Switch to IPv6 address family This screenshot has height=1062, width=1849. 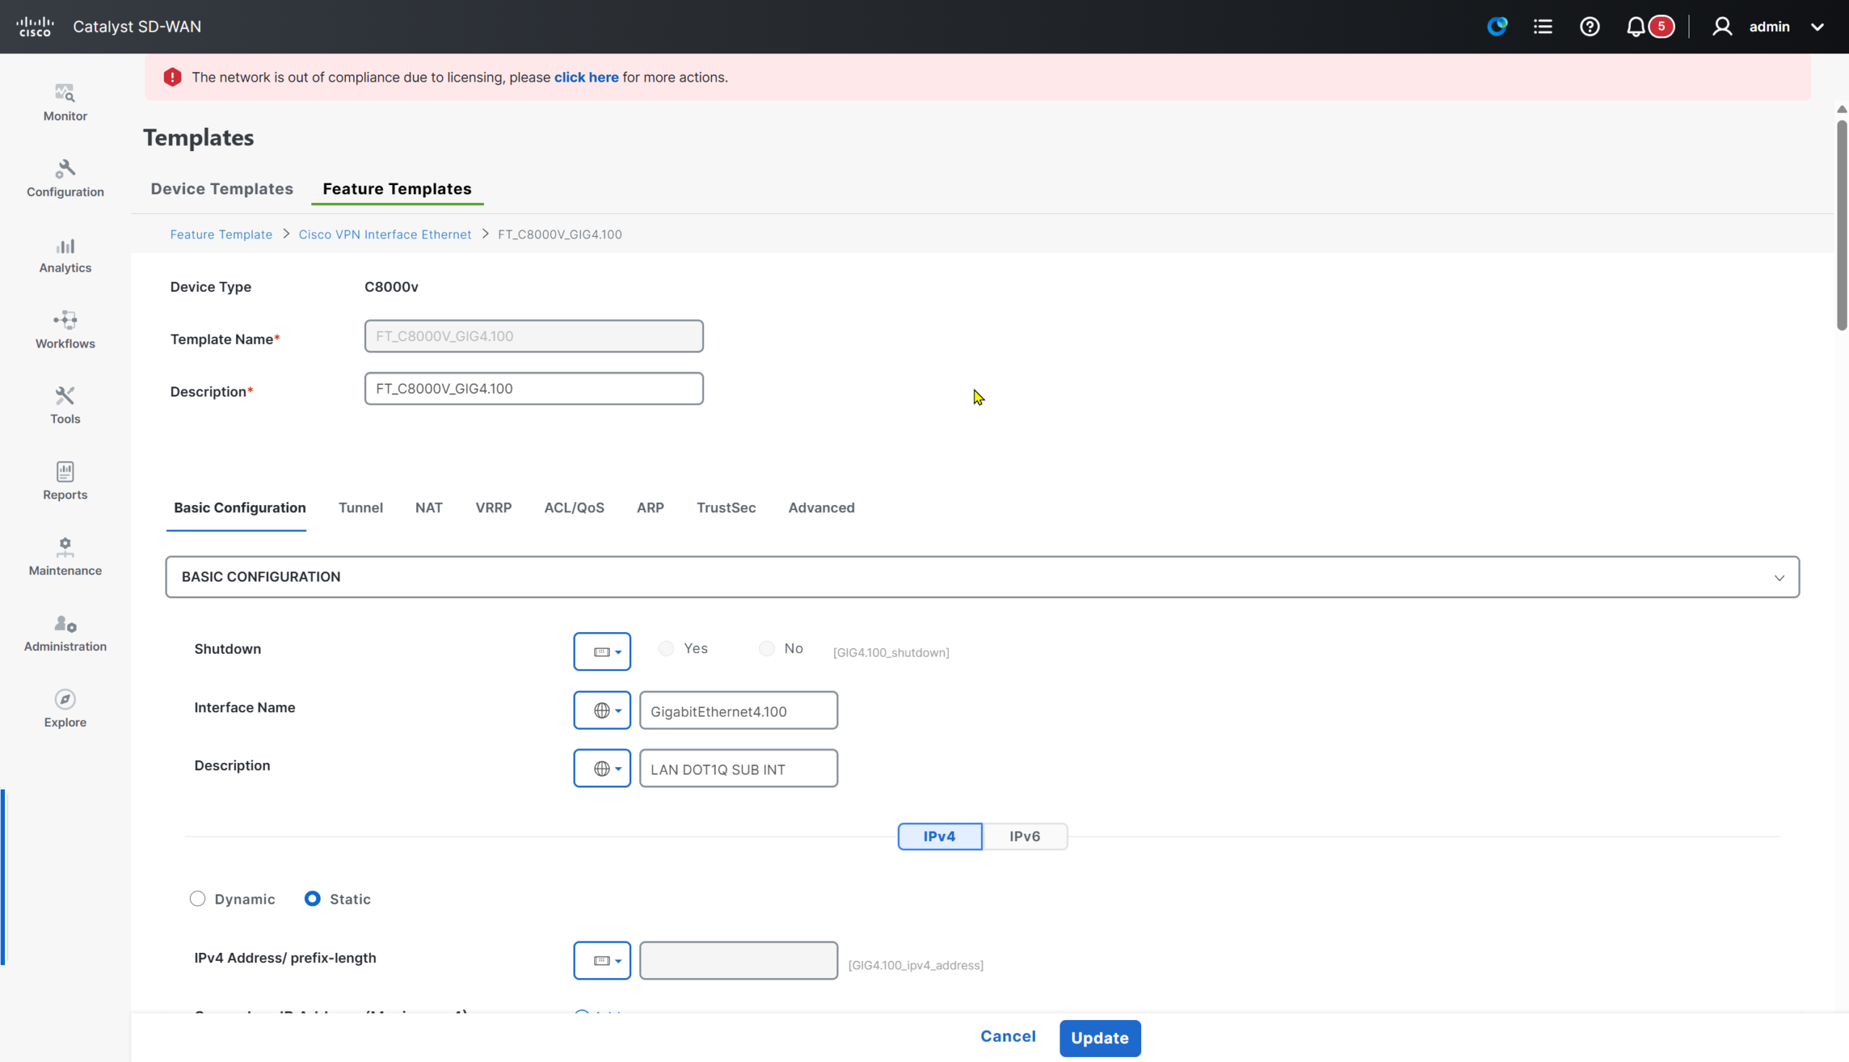[x=1024, y=836]
